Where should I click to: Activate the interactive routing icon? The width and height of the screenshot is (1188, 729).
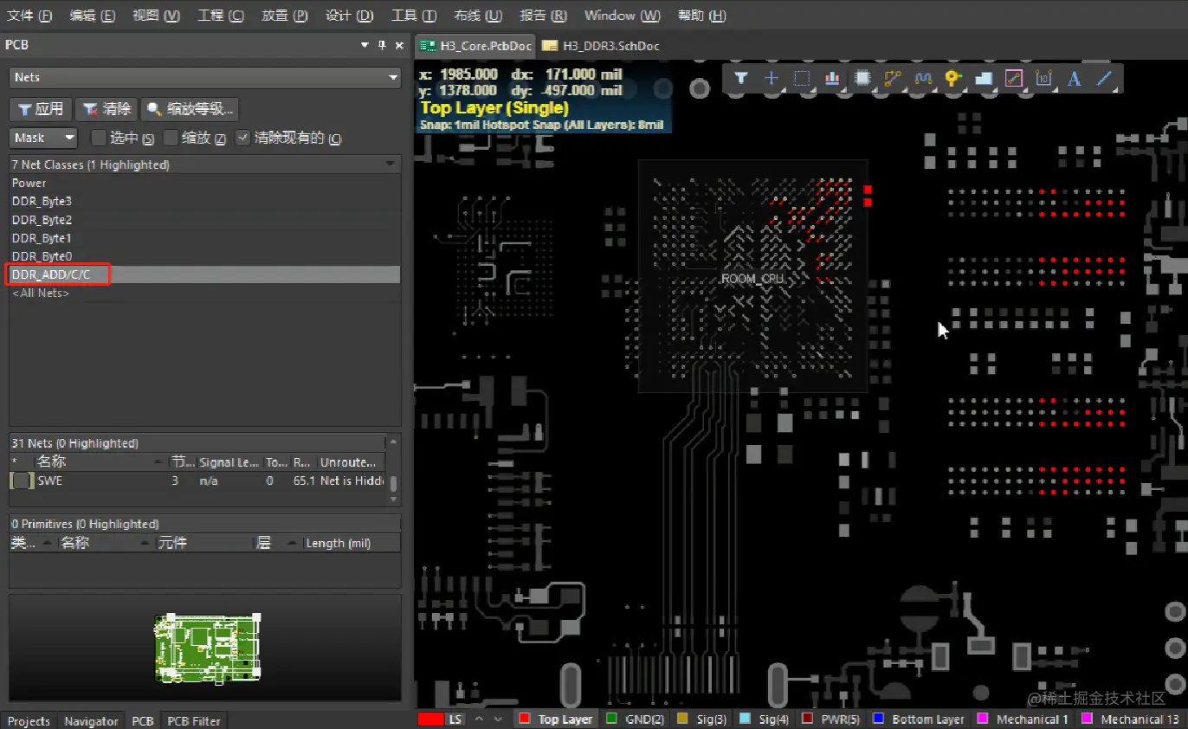point(893,79)
